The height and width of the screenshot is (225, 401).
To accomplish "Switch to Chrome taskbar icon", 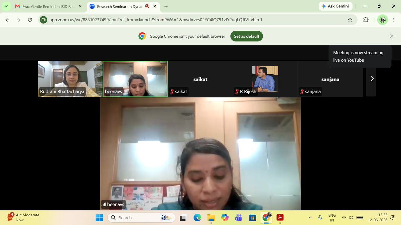I will coord(266,218).
